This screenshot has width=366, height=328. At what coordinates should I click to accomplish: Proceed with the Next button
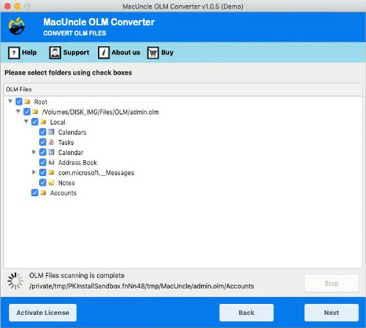[331, 313]
